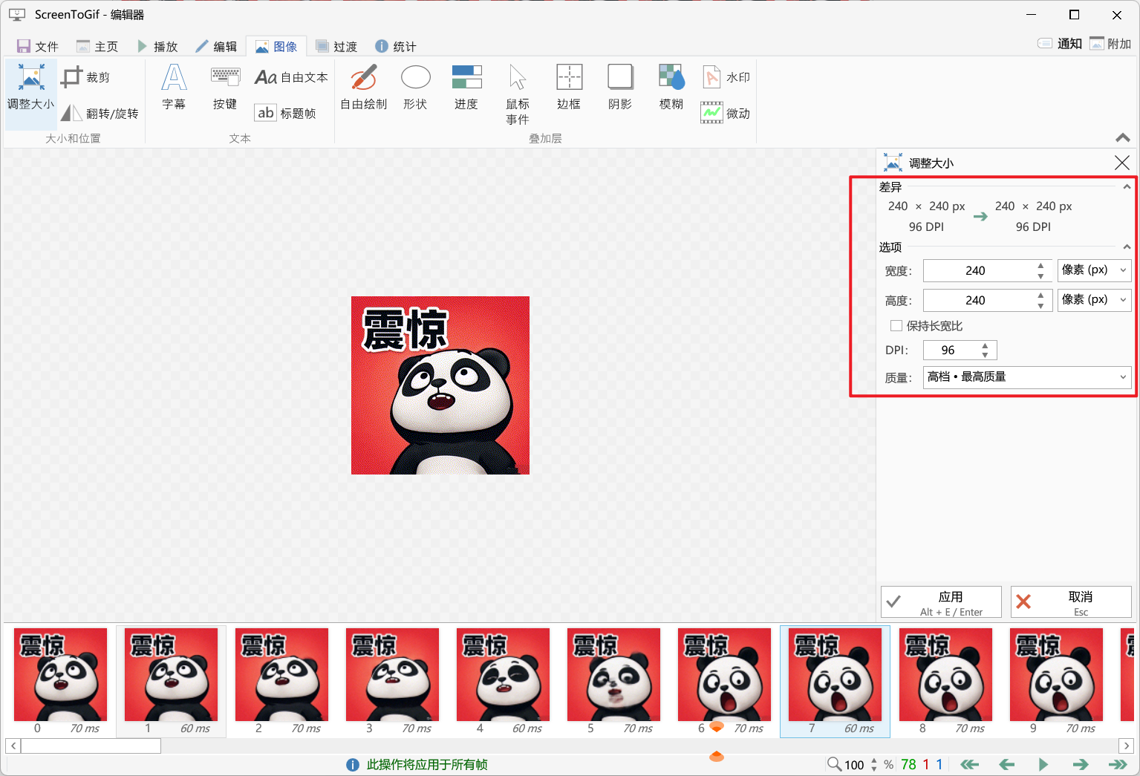The image size is (1140, 776).
Task: Click the 应用 apply button
Action: [941, 602]
